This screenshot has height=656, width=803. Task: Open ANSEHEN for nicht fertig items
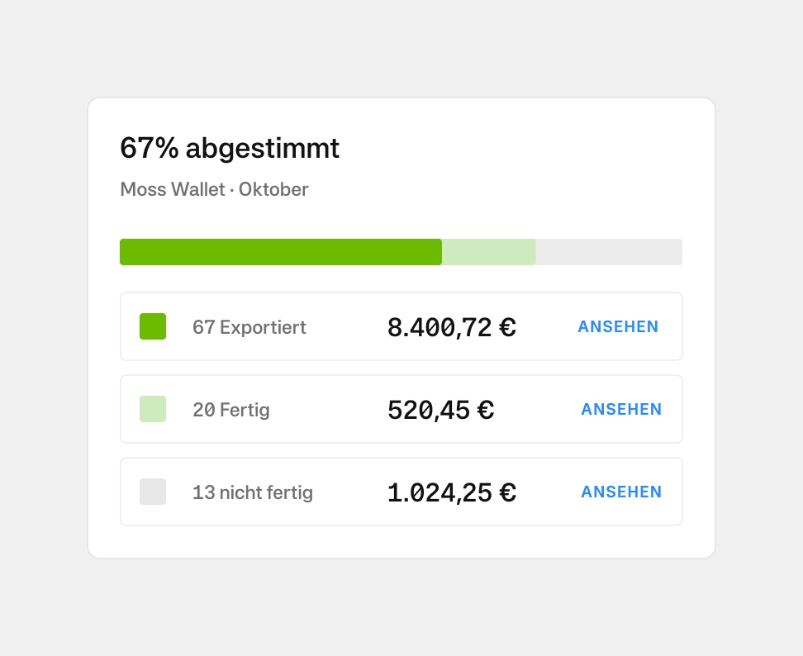pyautogui.click(x=621, y=492)
